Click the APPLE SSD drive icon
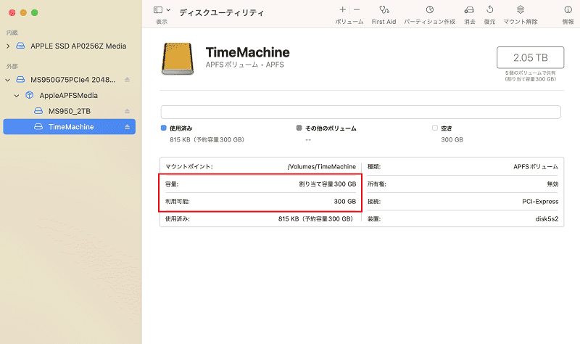580x344 pixels. [21, 46]
